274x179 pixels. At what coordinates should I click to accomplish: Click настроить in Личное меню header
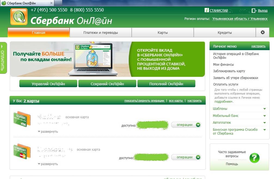258,46
